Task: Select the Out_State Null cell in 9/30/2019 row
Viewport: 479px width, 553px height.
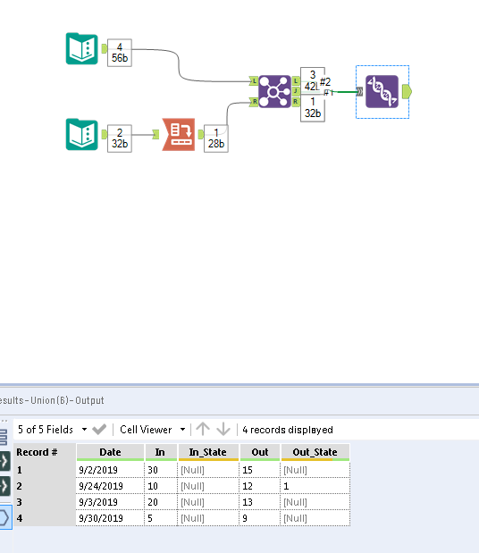Action: pos(315,518)
